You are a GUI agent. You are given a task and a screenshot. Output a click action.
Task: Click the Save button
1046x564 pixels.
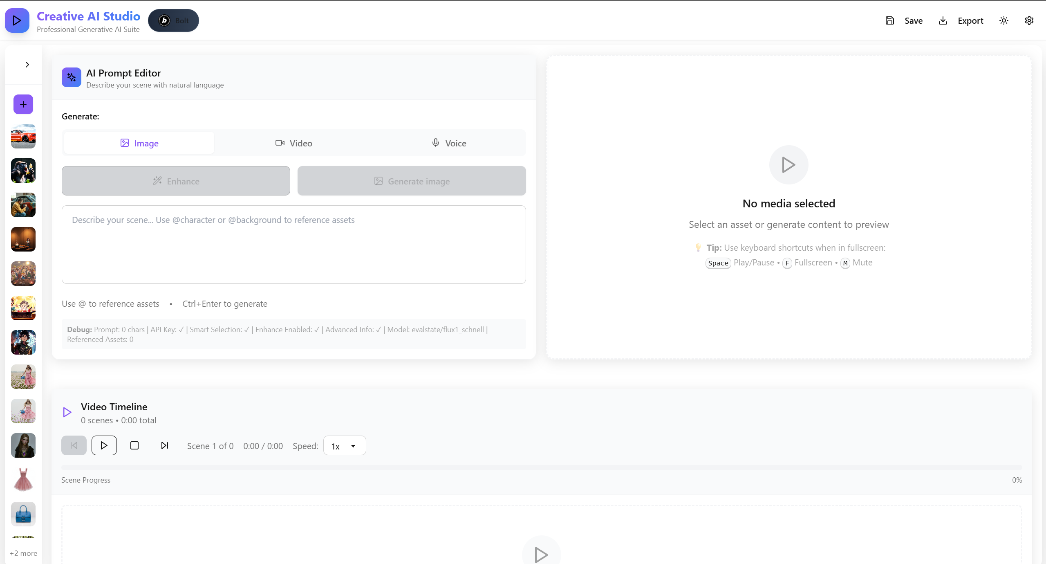904,20
